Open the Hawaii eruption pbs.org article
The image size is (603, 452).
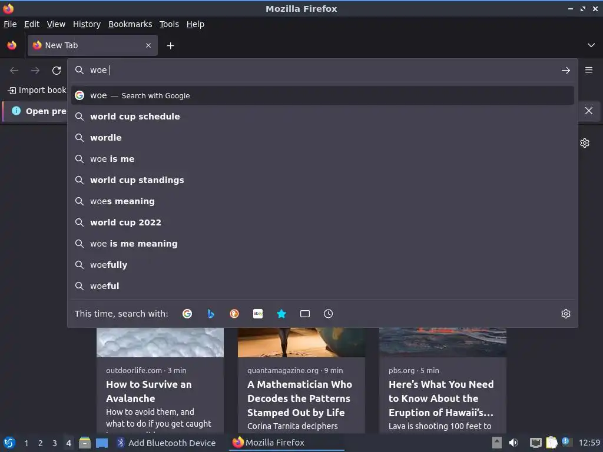pyautogui.click(x=441, y=398)
